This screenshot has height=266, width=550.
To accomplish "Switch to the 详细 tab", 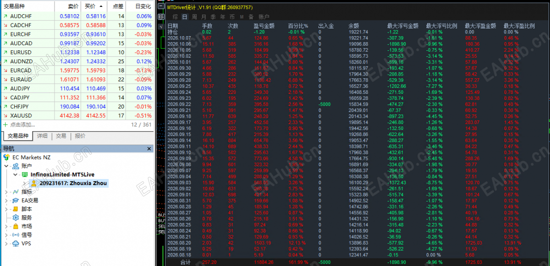I will (42, 136).
